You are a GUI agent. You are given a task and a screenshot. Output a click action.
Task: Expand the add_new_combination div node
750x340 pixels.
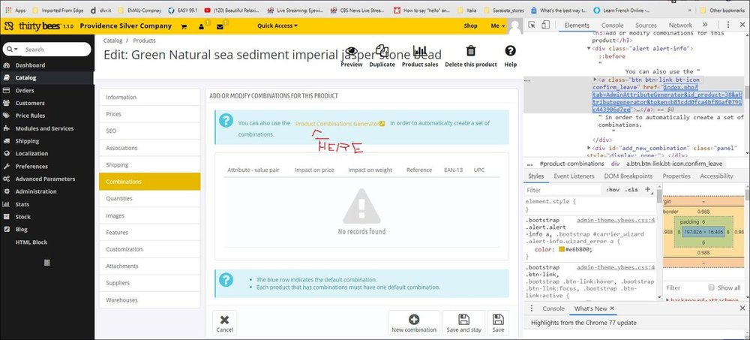[589, 148]
